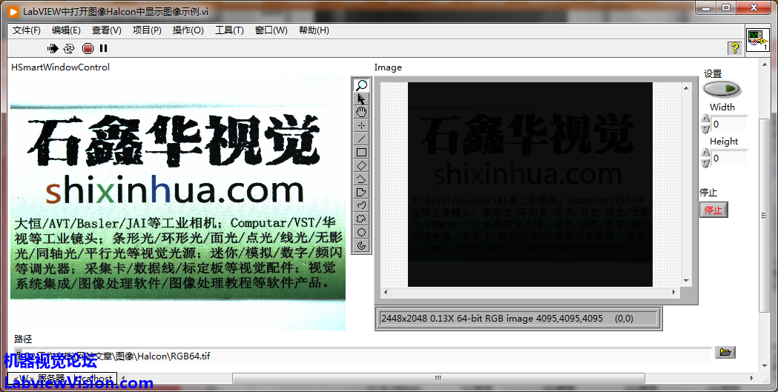Select the Annulus tool
The width and height of the screenshot is (778, 392).
tap(361, 246)
